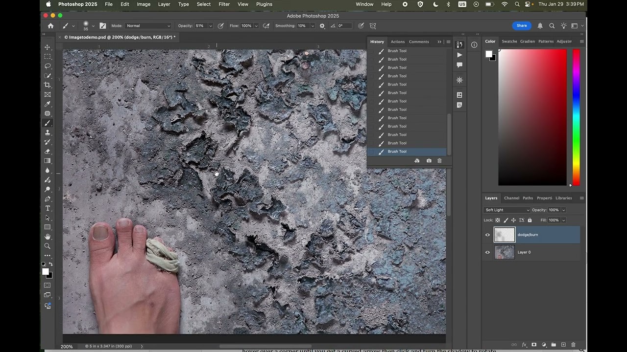Toggle pressure for opacity button
Image resolution: width=627 pixels, height=352 pixels.
(x=221, y=26)
